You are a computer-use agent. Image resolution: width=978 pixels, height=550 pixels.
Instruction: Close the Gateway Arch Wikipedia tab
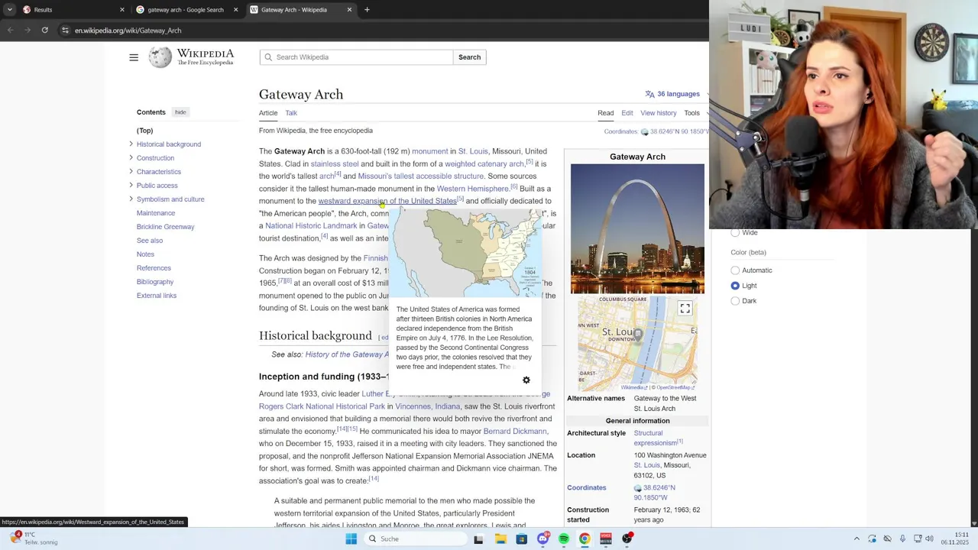pos(349,10)
